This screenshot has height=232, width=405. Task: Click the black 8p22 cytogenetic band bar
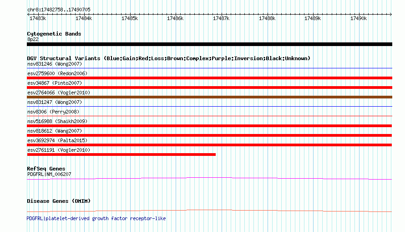tap(209, 44)
